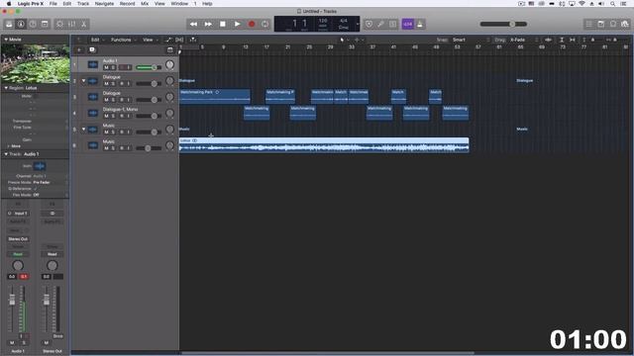Viewport: 634px width, 356px height.
Task: Open the Record menu
Action: (127, 4)
